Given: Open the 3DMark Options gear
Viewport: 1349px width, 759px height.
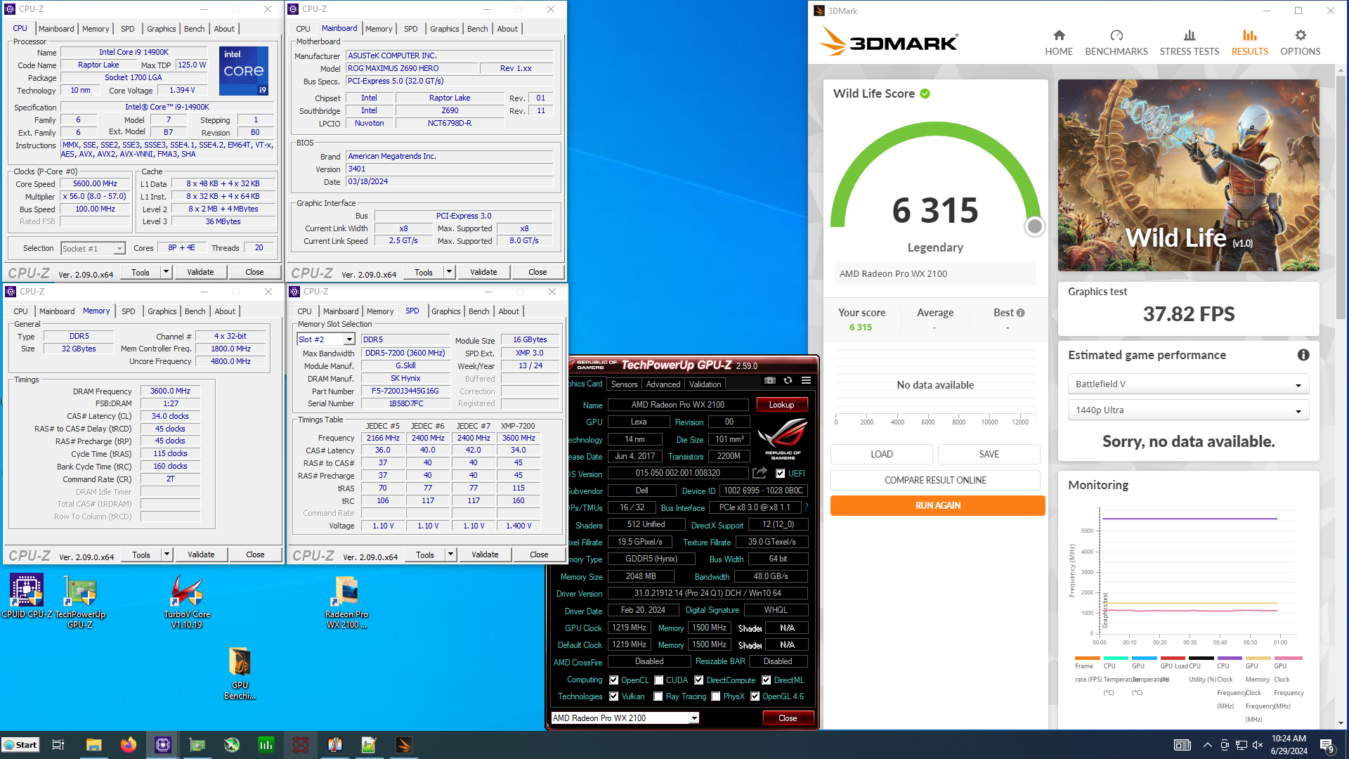Looking at the screenshot, I should (x=1300, y=42).
